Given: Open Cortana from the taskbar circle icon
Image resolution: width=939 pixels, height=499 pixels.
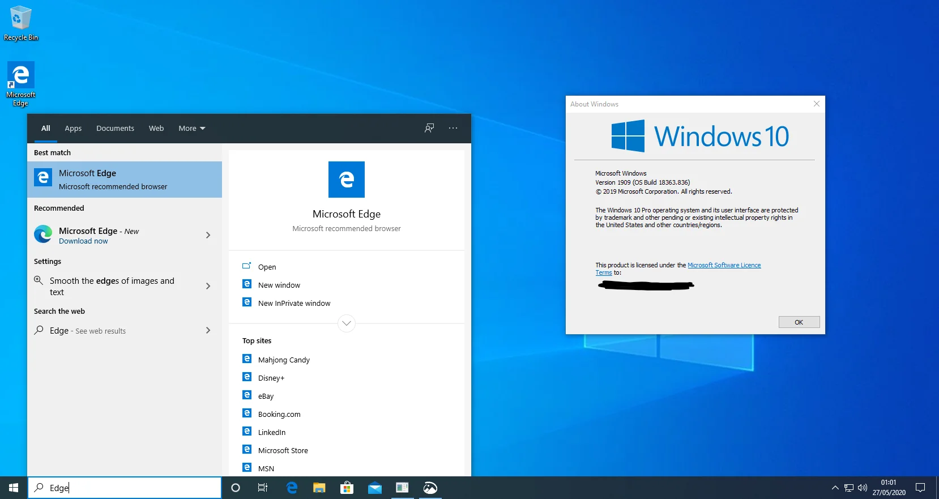Looking at the screenshot, I should tap(236, 488).
